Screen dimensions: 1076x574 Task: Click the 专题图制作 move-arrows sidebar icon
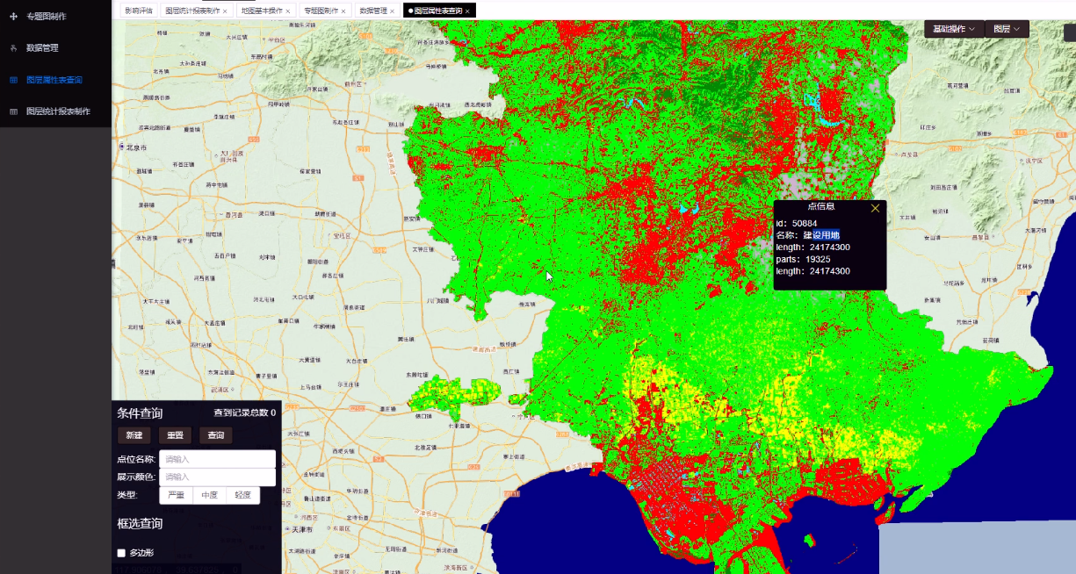click(x=13, y=17)
